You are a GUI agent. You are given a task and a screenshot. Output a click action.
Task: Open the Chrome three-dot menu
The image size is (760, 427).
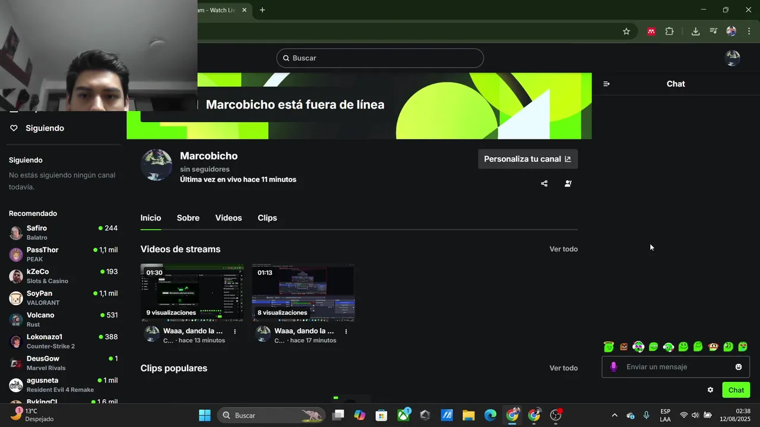click(x=749, y=31)
